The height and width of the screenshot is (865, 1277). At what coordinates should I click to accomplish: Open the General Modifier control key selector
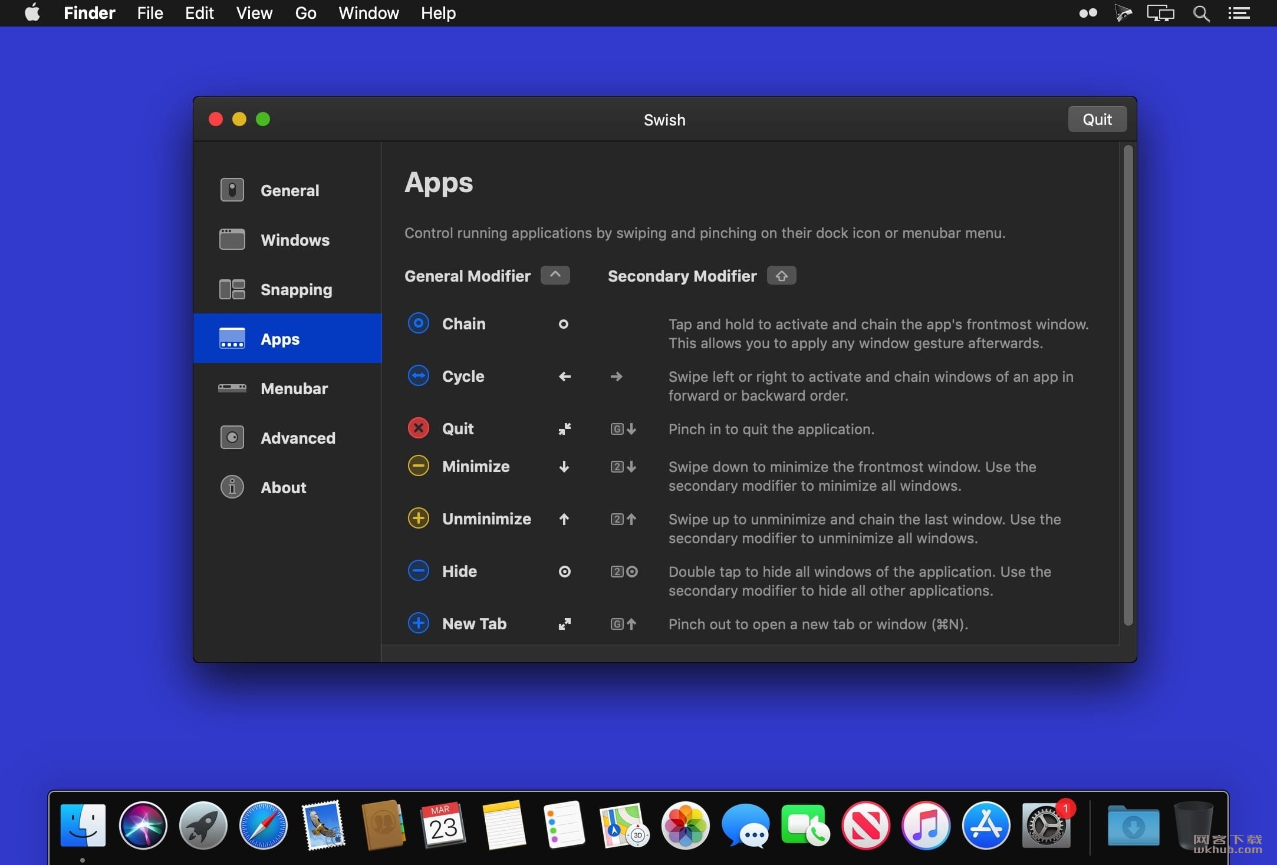point(555,275)
